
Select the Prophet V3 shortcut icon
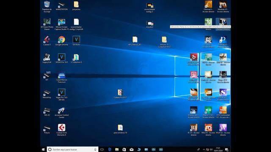click(223, 42)
